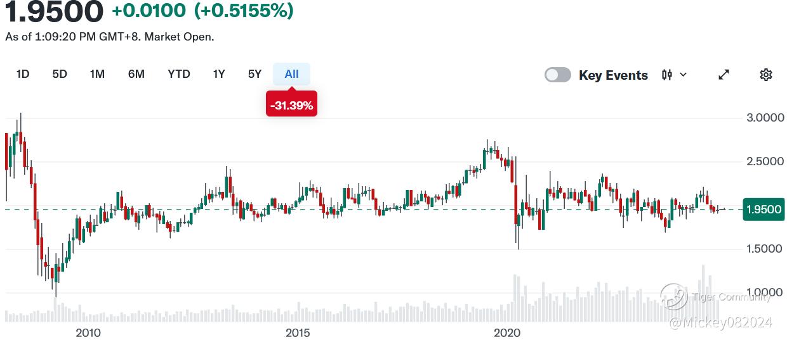Switch to the 6M range
787x340 pixels.
(x=136, y=74)
